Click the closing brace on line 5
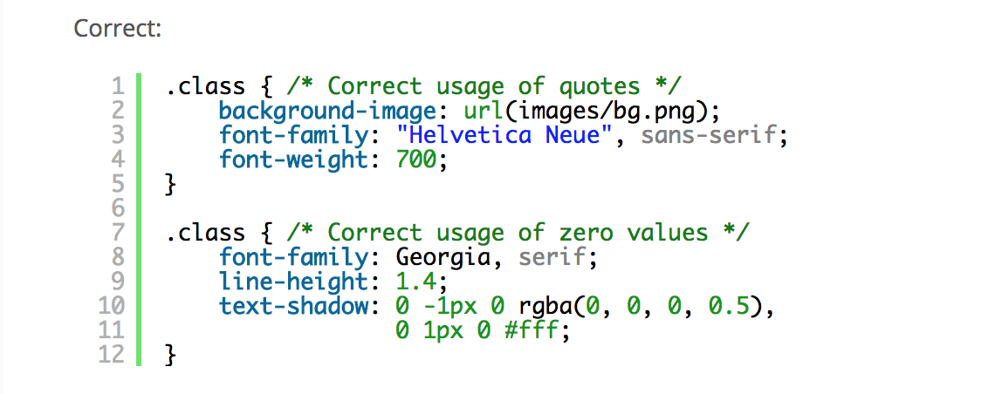Viewport: 1002px width, 394px height. [x=172, y=184]
